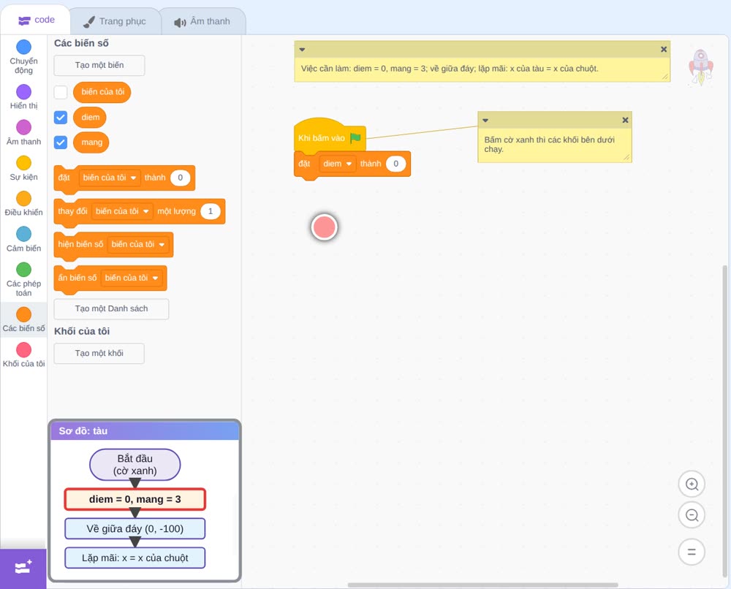Click the add extension icon button
The width and height of the screenshot is (731, 589).
click(23, 568)
